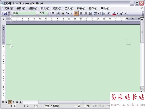
Task: Open the 编辑 menu
Action: tap(21, 8)
